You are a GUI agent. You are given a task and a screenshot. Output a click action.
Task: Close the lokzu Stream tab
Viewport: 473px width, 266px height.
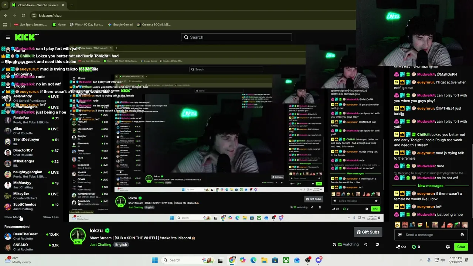(63, 5)
